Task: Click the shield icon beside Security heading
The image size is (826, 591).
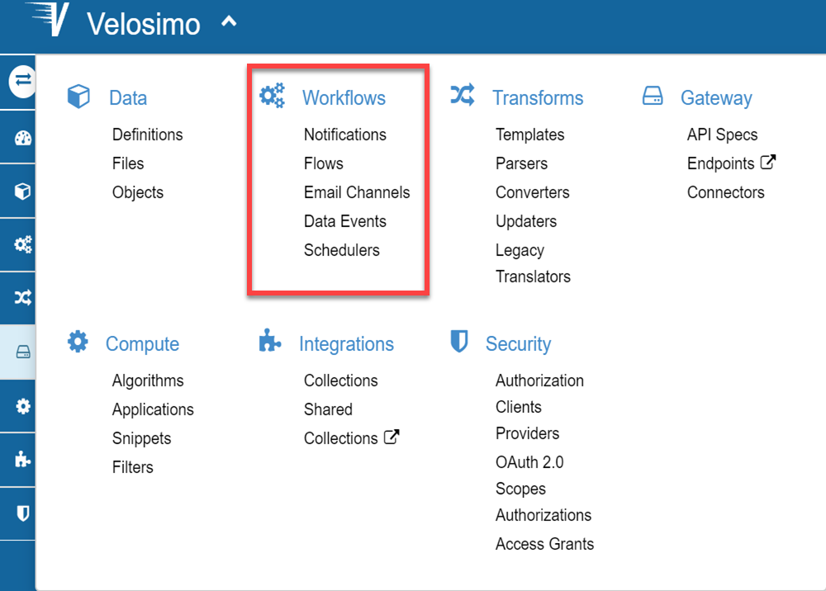Action: point(459,341)
